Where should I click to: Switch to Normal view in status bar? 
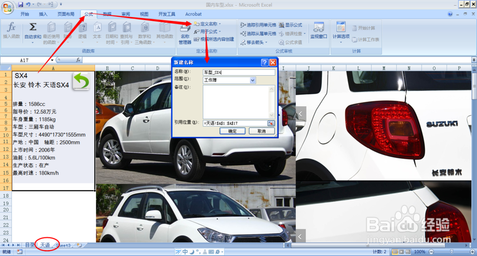click(x=395, y=252)
